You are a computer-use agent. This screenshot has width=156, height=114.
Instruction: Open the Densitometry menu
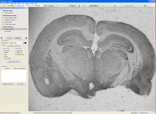pos(6,3)
